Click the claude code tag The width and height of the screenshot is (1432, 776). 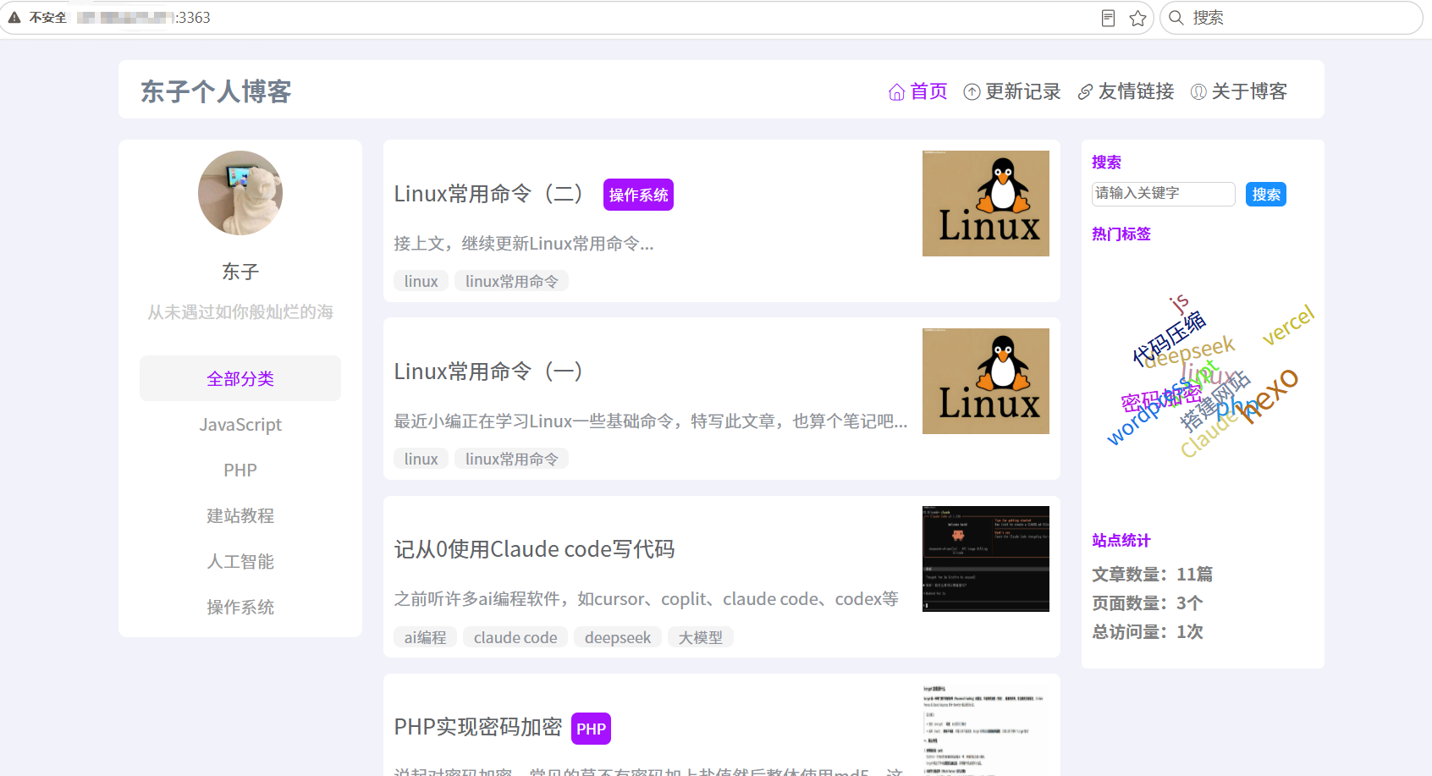[x=515, y=637]
